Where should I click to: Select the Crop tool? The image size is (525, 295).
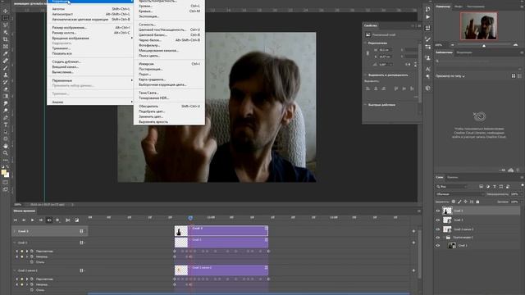pos(6,39)
